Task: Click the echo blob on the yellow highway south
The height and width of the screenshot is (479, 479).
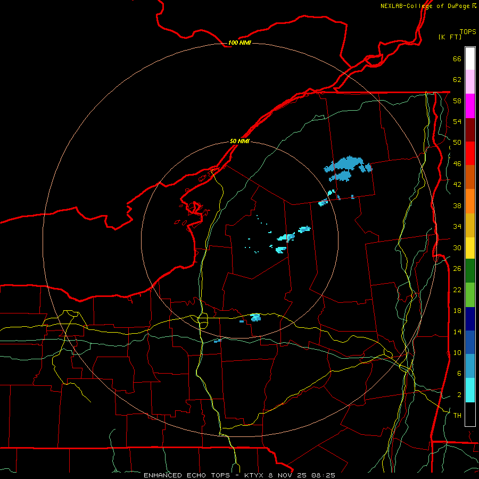Action: (255, 317)
